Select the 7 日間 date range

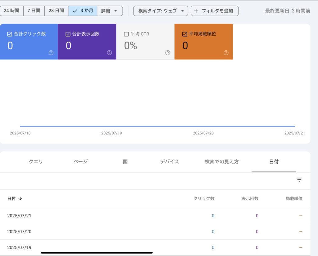tap(34, 11)
